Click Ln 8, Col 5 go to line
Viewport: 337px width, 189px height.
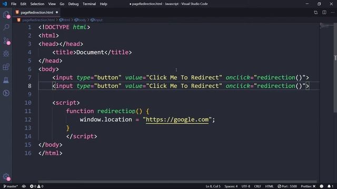tap(213, 186)
